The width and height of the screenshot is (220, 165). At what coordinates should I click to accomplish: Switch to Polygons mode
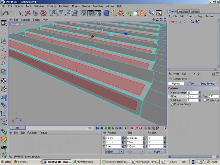(x=3, y=72)
